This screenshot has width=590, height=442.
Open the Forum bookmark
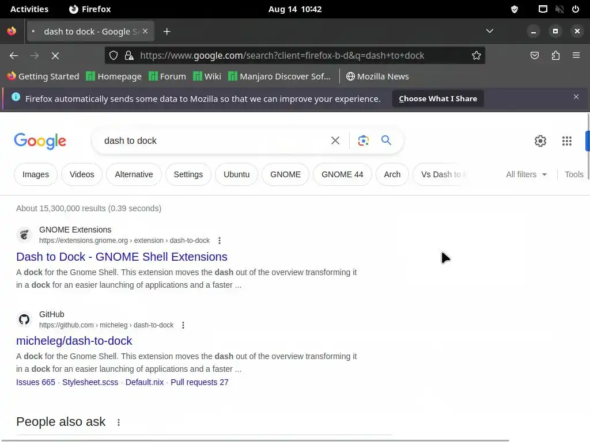click(x=167, y=77)
